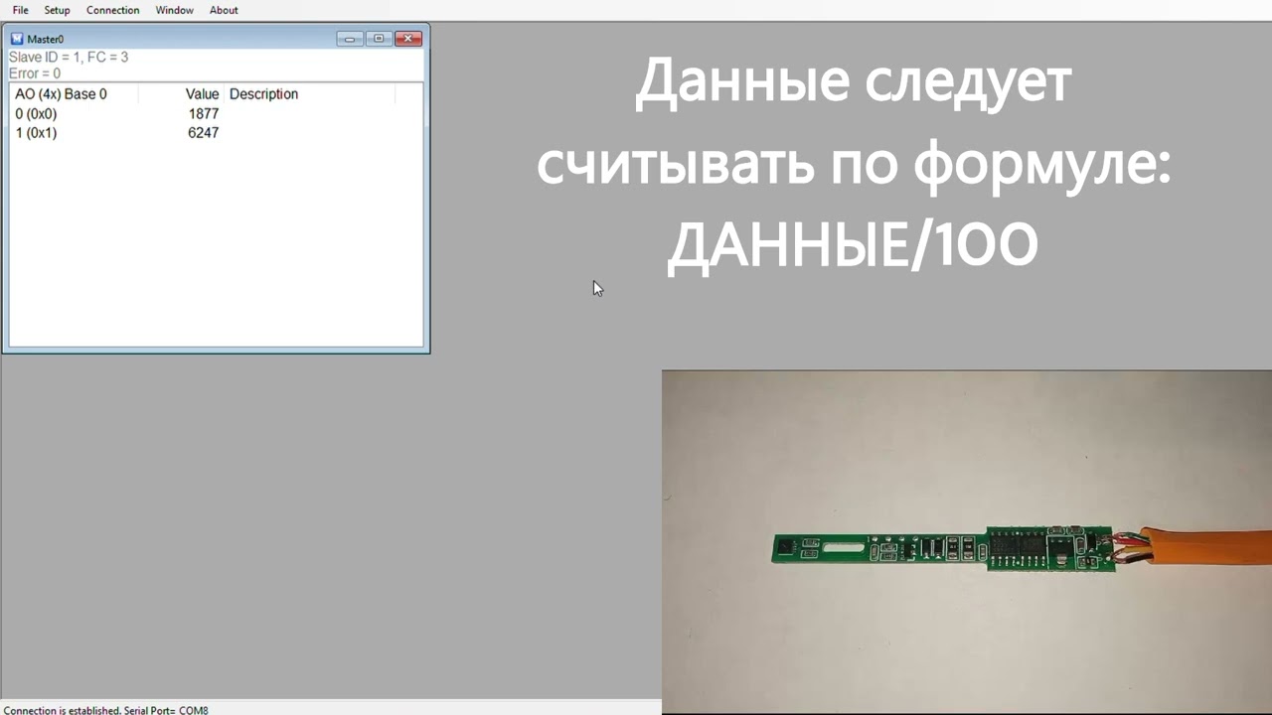The width and height of the screenshot is (1272, 715).
Task: Select register row 1 (0x1)
Action: [x=216, y=133]
